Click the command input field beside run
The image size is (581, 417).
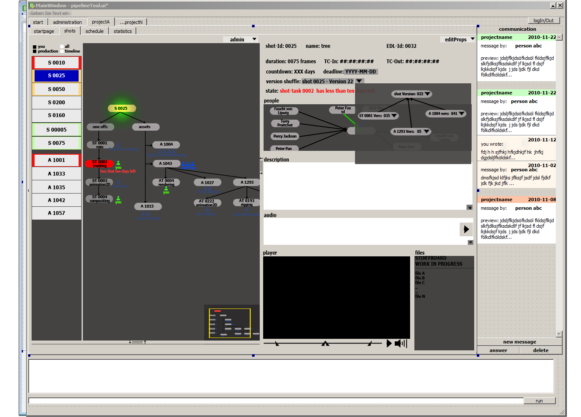[x=276, y=401]
